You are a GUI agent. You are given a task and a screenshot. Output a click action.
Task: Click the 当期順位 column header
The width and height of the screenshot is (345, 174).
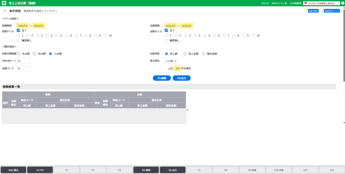pos(14,103)
